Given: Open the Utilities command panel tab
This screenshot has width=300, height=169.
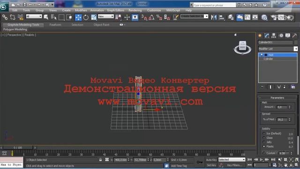Looking at the screenshot, I should pos(295,36).
